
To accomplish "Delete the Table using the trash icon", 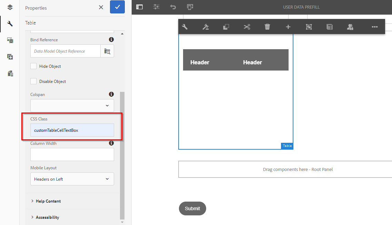I will 267,26.
